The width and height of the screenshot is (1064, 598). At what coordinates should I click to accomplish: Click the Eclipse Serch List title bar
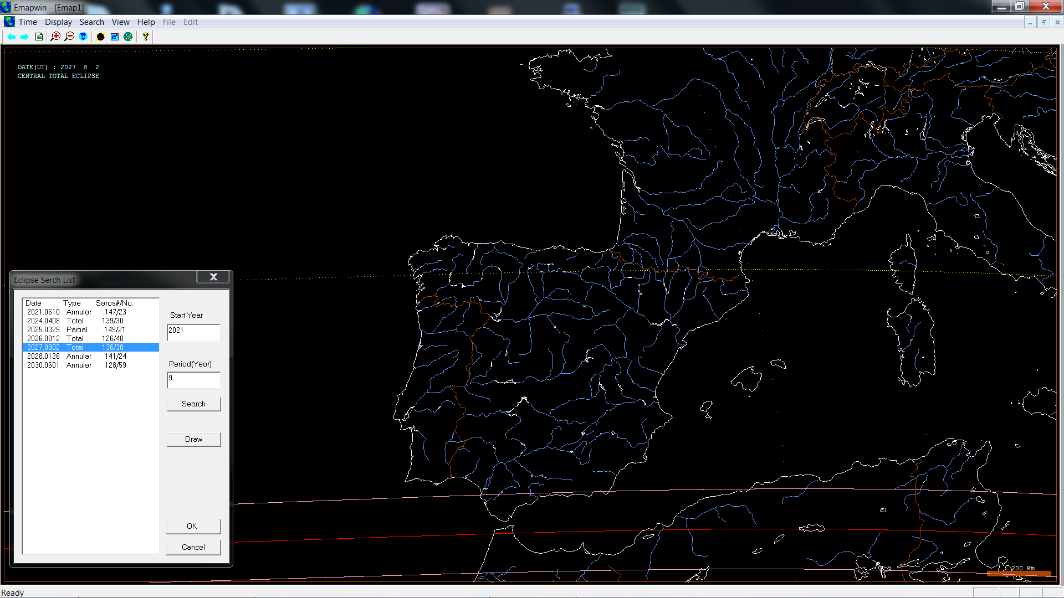104,280
